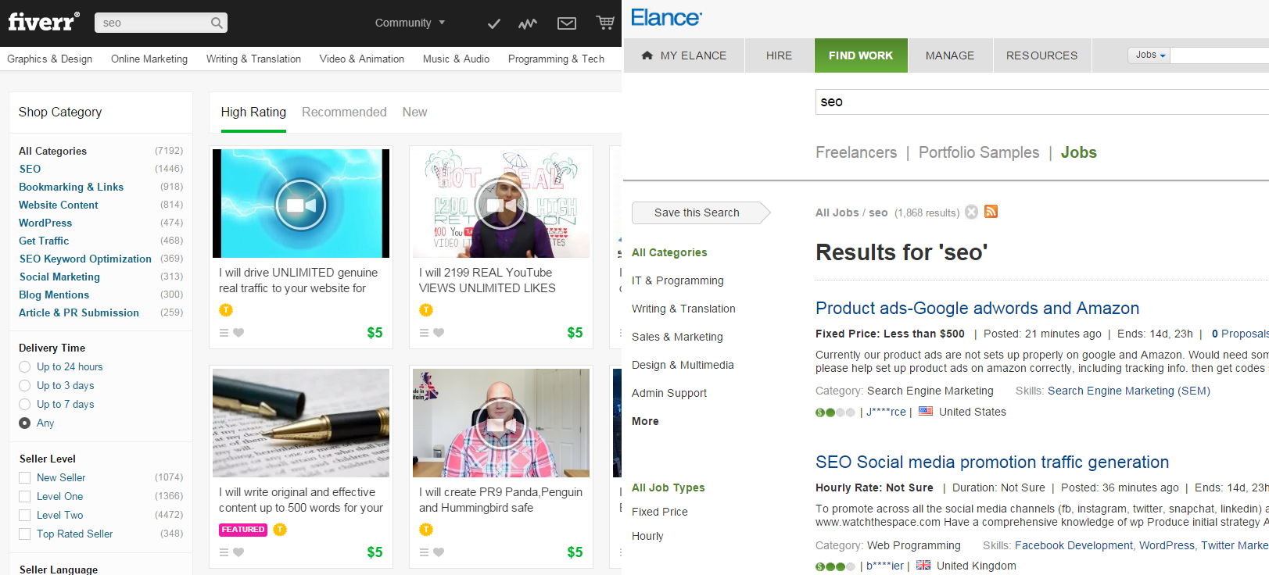Select Up to 7 days delivery time
Viewport: 1269px width, 575px height.
point(25,405)
